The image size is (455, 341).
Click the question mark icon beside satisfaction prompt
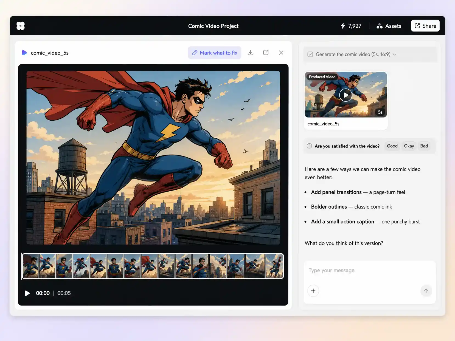(x=309, y=146)
